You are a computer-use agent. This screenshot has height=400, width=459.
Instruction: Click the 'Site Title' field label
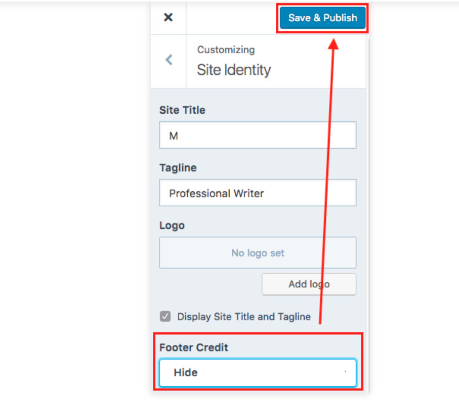pos(182,110)
